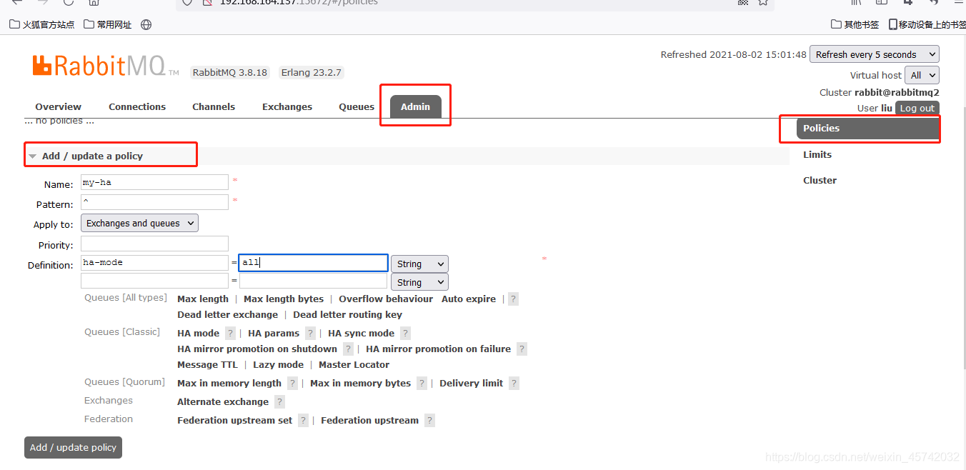Click the Max in memory length link

coord(229,384)
